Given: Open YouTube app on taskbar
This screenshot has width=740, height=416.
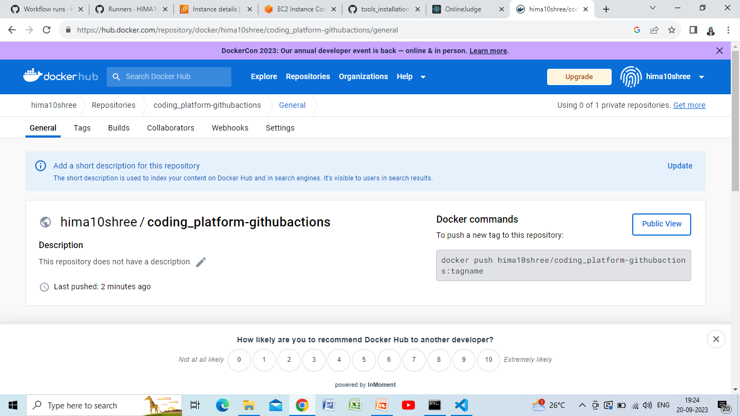Looking at the screenshot, I should click(x=408, y=405).
